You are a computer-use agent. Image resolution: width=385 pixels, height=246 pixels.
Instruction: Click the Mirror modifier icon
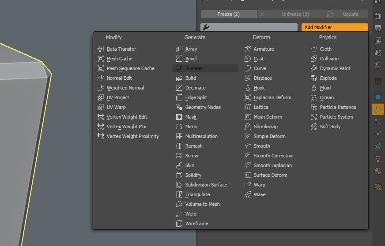179,127
